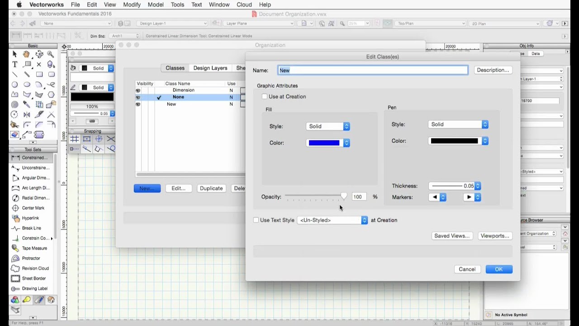Toggle visibility eye for Dimension class

pos(138,90)
